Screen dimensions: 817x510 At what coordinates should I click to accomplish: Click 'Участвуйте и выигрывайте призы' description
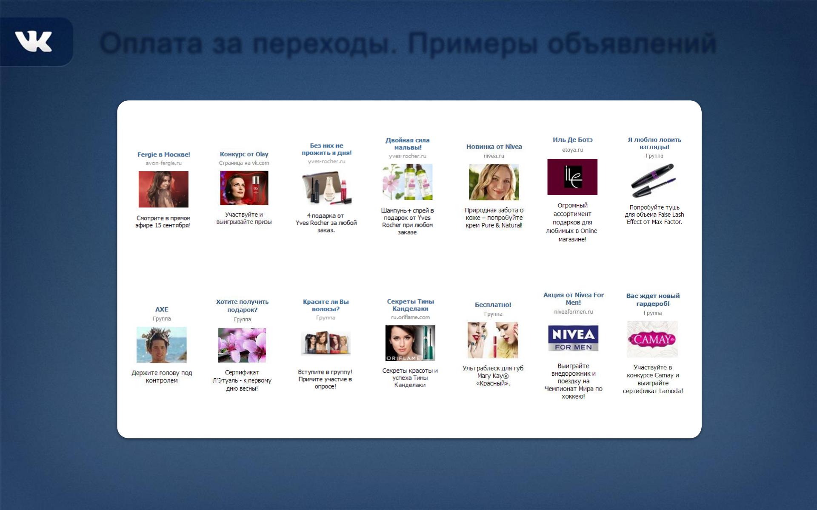click(x=244, y=218)
